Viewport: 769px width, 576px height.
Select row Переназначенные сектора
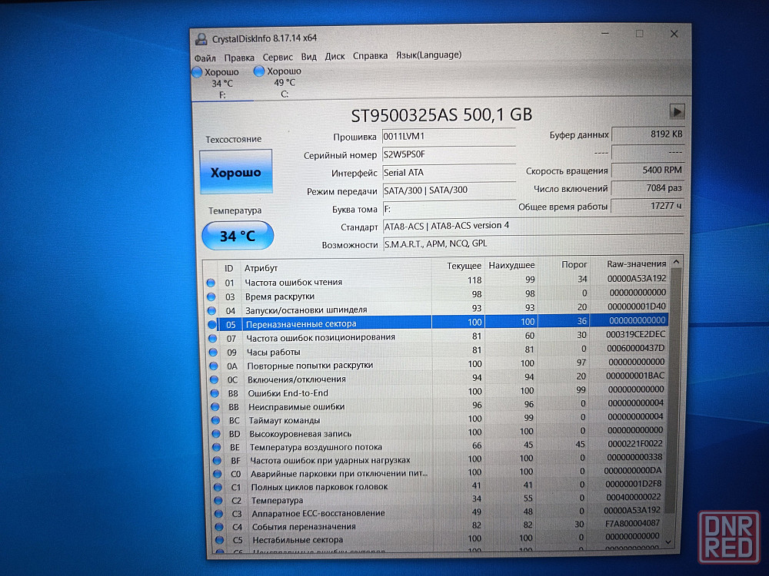pos(437,323)
